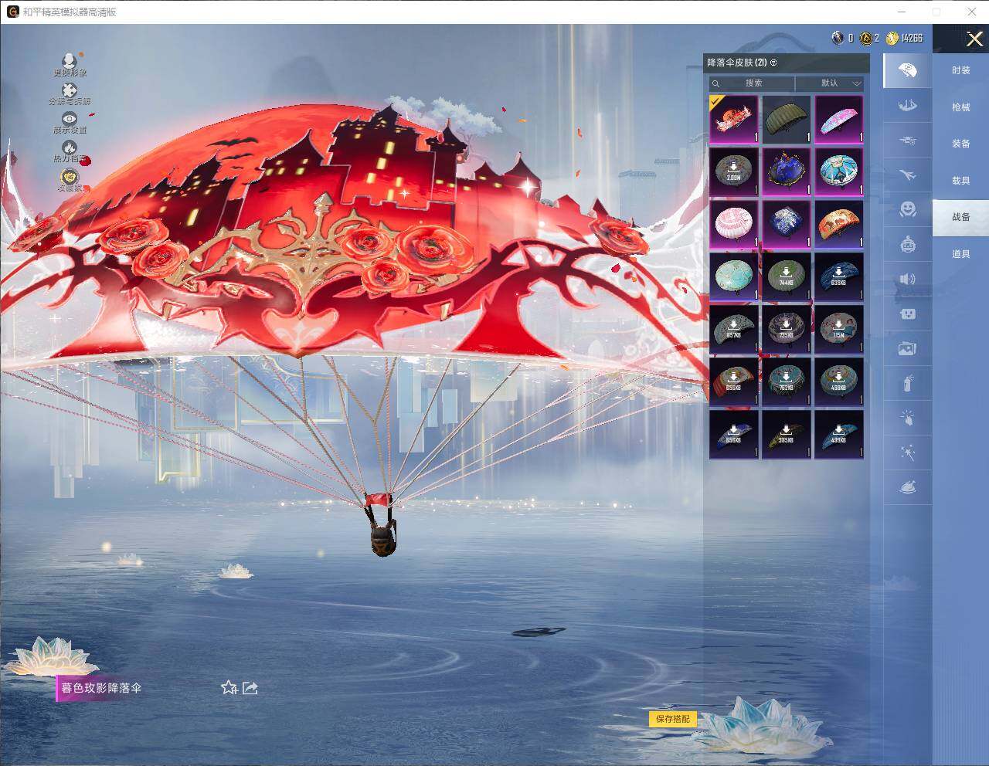
Task: Open the magic wand effects category icon
Action: [907, 452]
